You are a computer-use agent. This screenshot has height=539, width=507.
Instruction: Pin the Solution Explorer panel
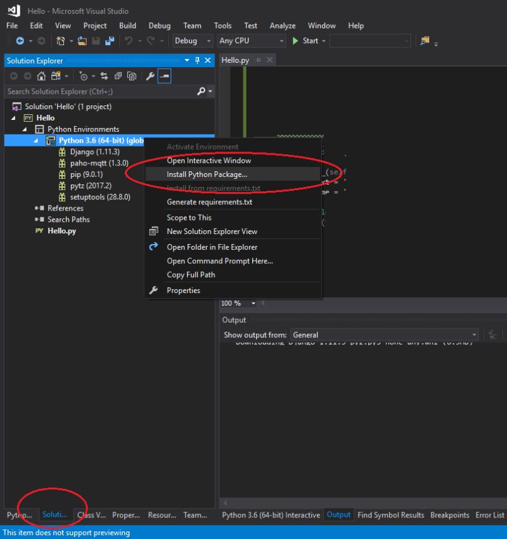point(198,60)
